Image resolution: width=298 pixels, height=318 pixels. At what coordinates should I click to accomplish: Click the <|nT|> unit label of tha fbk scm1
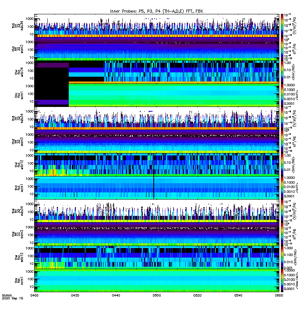pyautogui.click(x=297, y=95)
